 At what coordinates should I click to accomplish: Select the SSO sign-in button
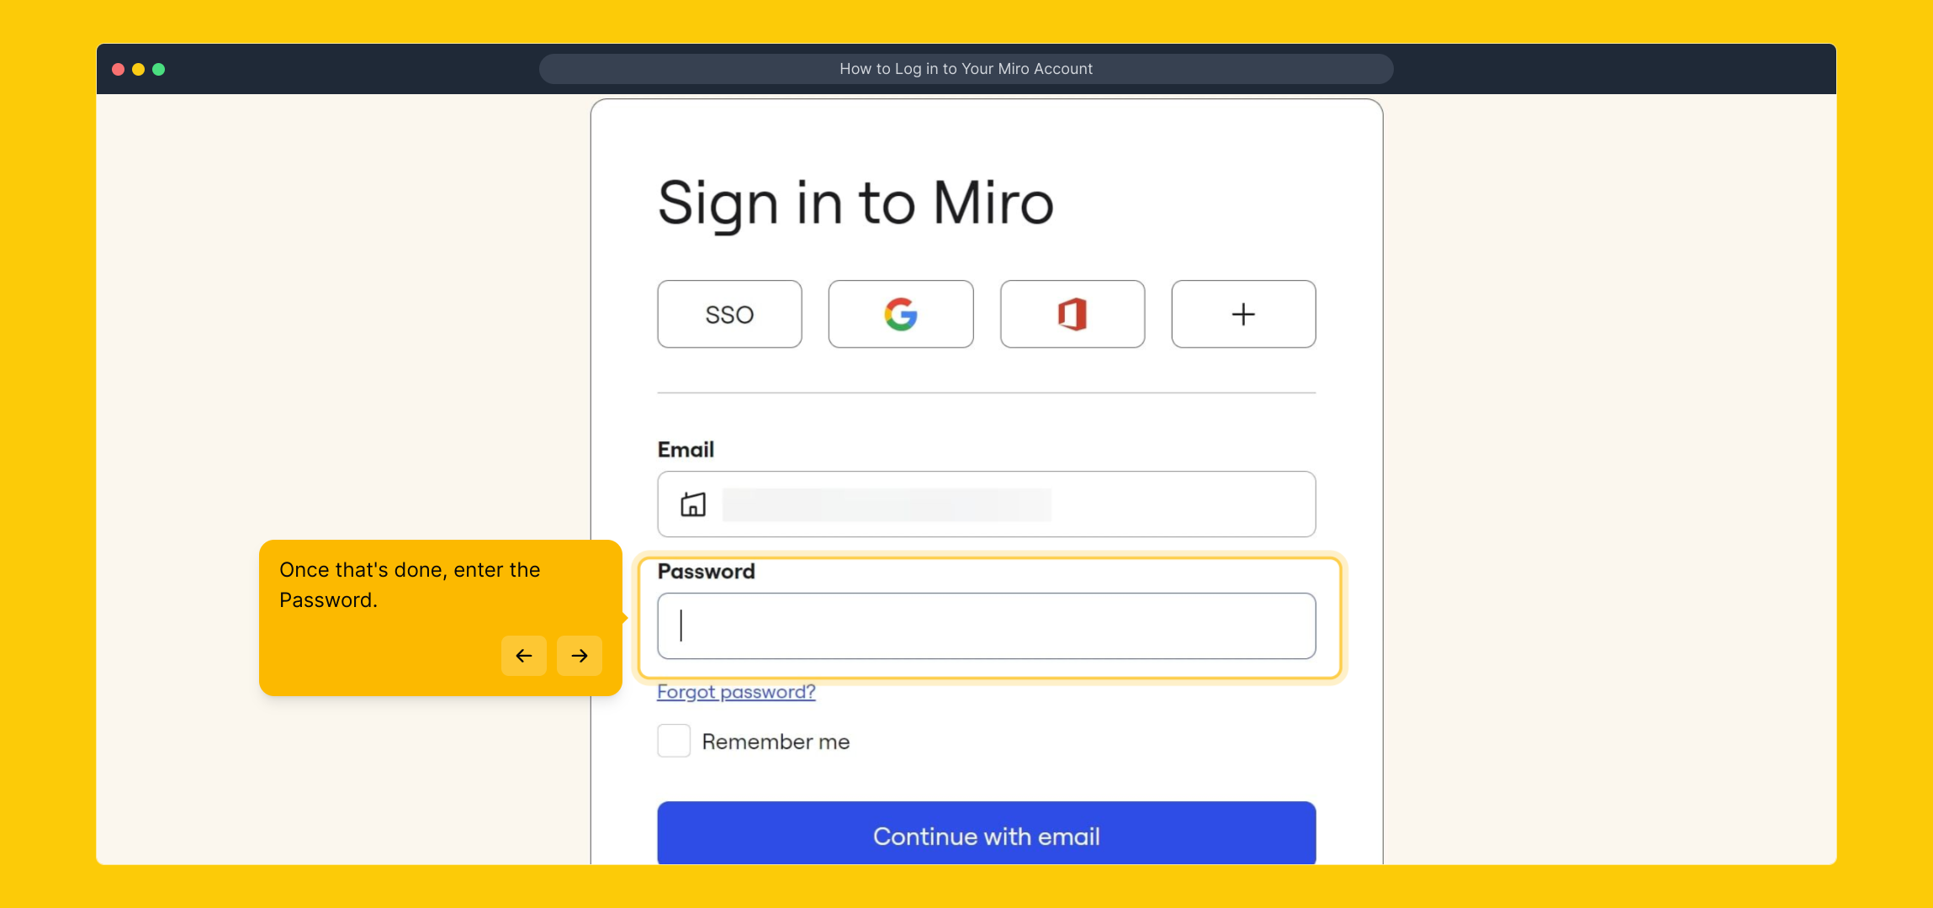(729, 314)
